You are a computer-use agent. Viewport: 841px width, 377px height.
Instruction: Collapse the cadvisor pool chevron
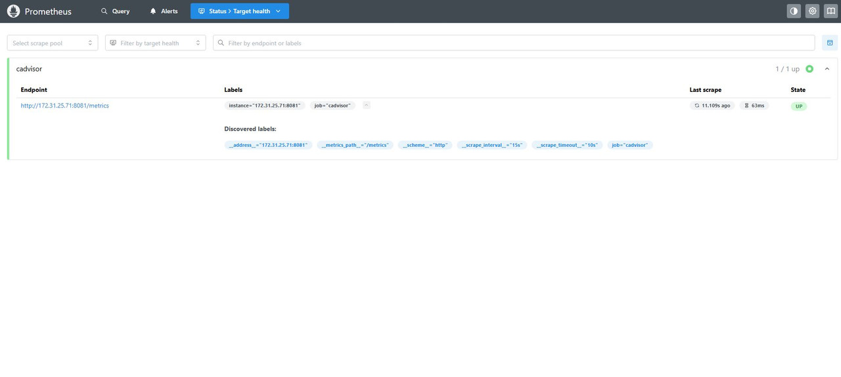(x=827, y=69)
